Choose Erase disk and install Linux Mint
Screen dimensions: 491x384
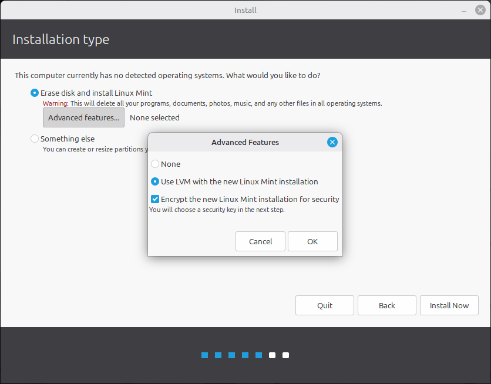point(34,93)
